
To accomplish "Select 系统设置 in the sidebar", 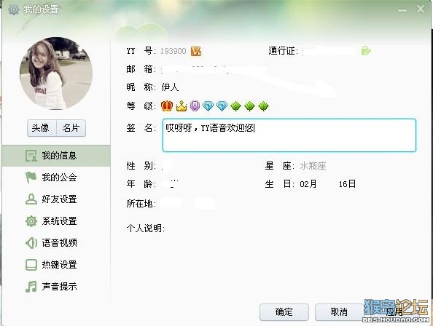I will click(56, 221).
